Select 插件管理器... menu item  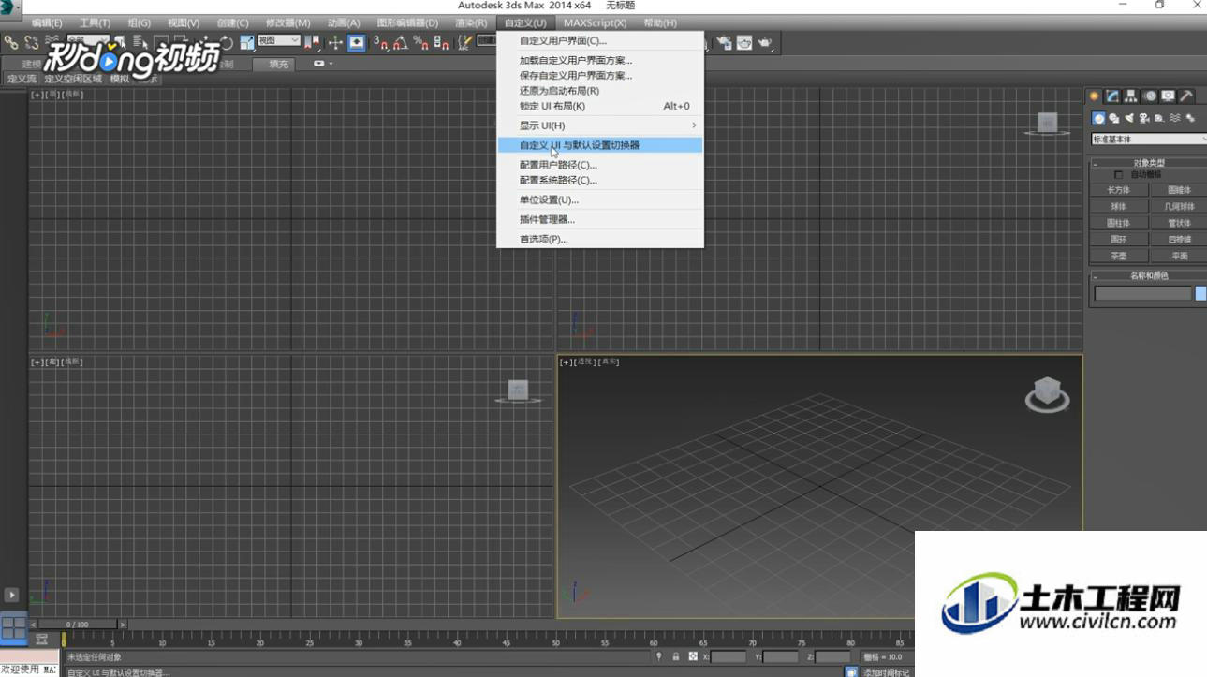(x=600, y=219)
